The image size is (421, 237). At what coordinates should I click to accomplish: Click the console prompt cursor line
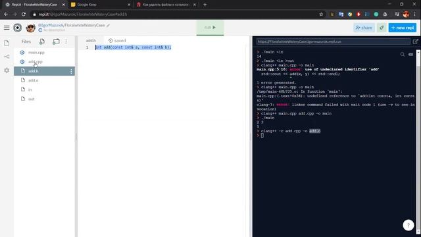tap(262, 136)
